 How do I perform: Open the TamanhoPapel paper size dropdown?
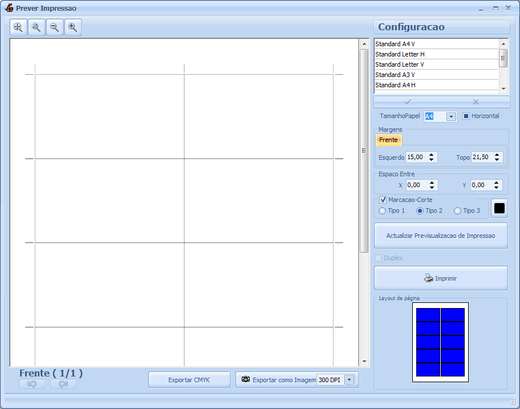pos(451,116)
